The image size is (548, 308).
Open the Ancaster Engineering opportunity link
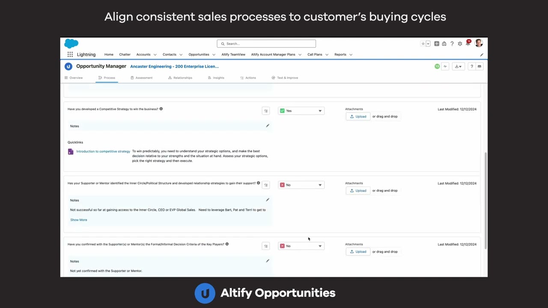click(174, 66)
